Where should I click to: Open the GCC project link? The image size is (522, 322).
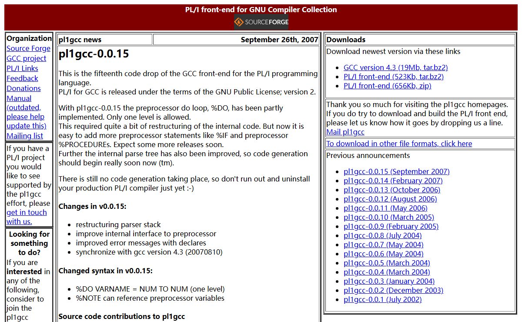click(26, 58)
